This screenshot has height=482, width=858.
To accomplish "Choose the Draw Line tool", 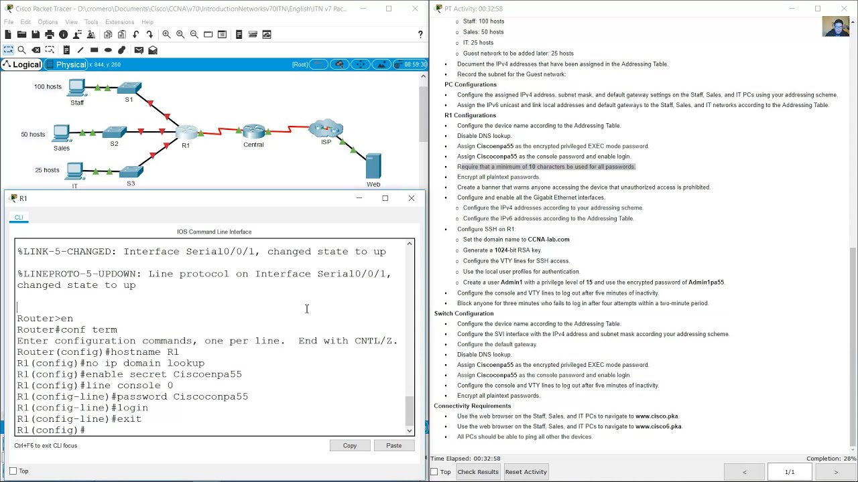I will coord(80,50).
